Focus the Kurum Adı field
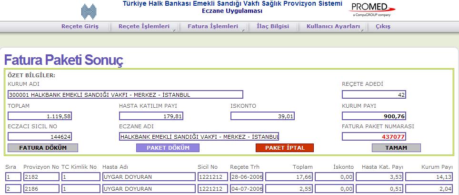This screenshot has height=195, width=459. click(125, 94)
